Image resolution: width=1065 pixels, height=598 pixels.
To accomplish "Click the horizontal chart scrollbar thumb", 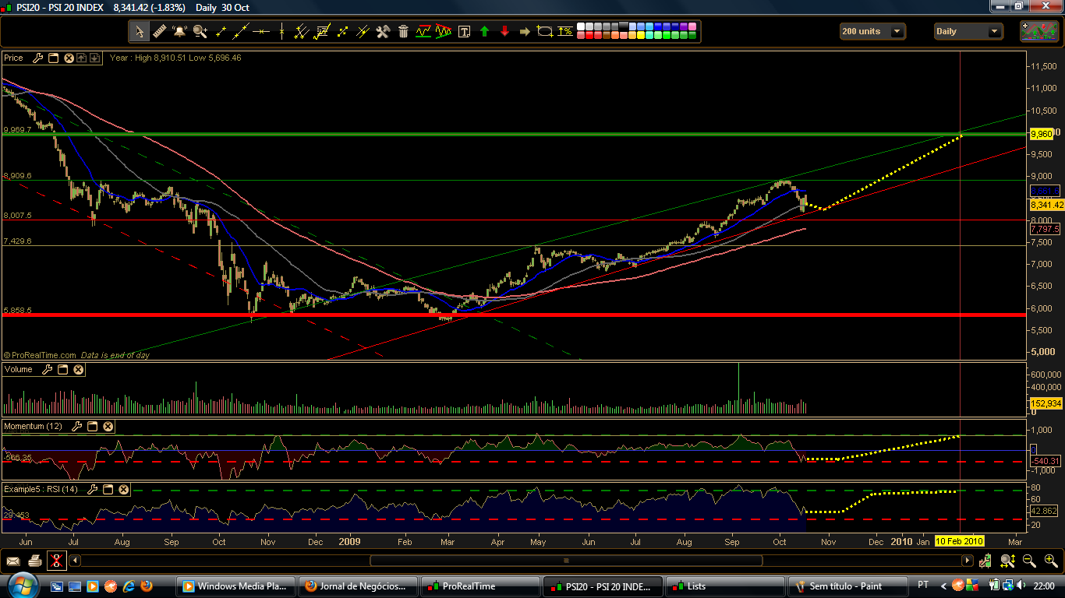I will click(x=566, y=561).
